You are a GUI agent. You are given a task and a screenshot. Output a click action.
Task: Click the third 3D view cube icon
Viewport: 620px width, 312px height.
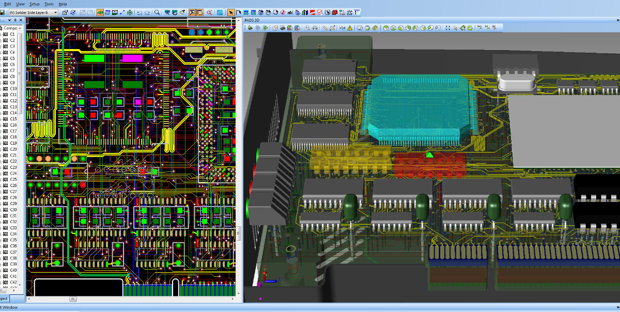pyautogui.click(x=400, y=28)
